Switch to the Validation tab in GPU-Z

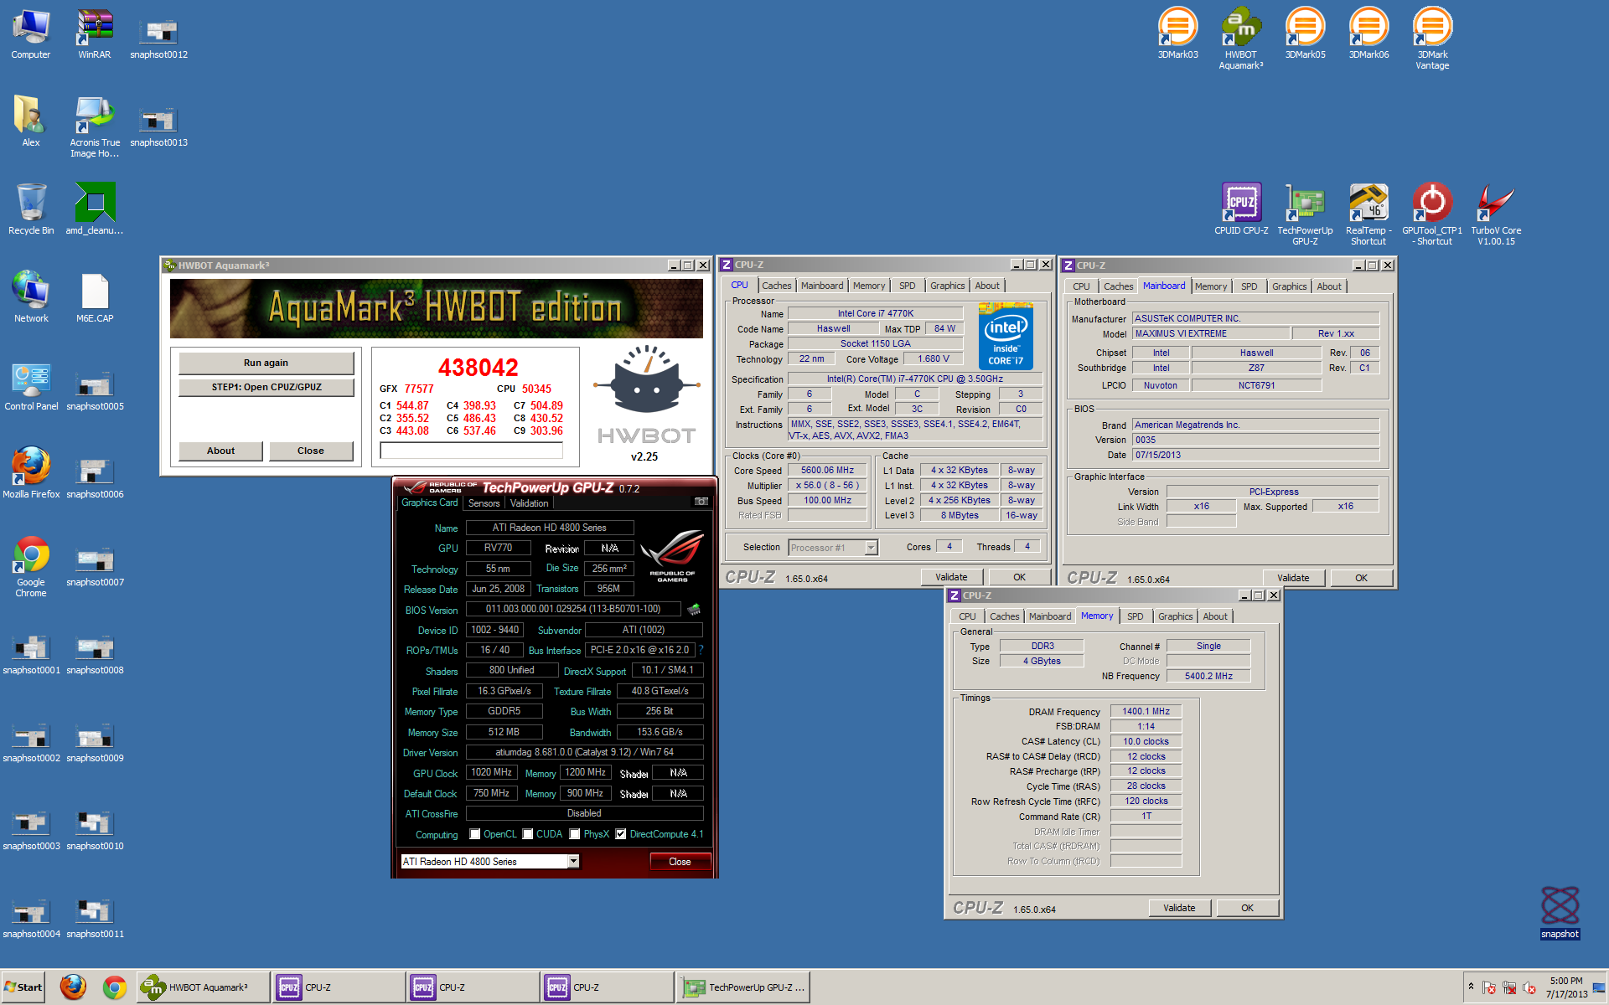tap(530, 503)
